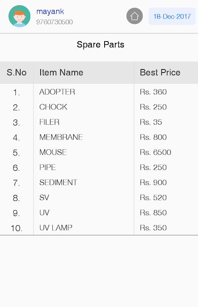Pick the MOUSE item row

point(99,152)
